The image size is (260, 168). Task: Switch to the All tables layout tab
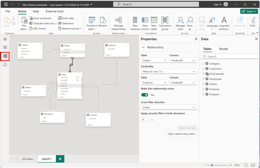28,159
